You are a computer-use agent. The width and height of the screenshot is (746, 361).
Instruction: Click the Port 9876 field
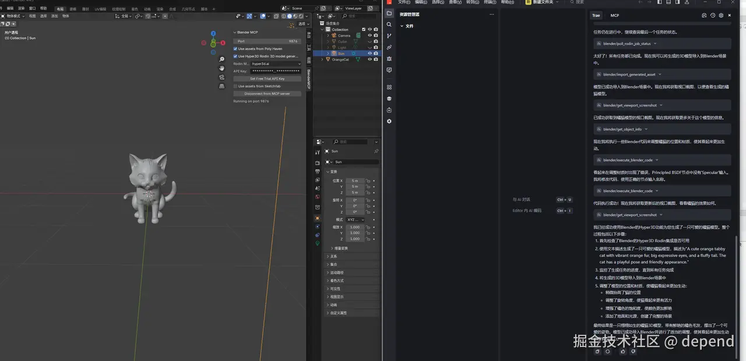point(267,41)
